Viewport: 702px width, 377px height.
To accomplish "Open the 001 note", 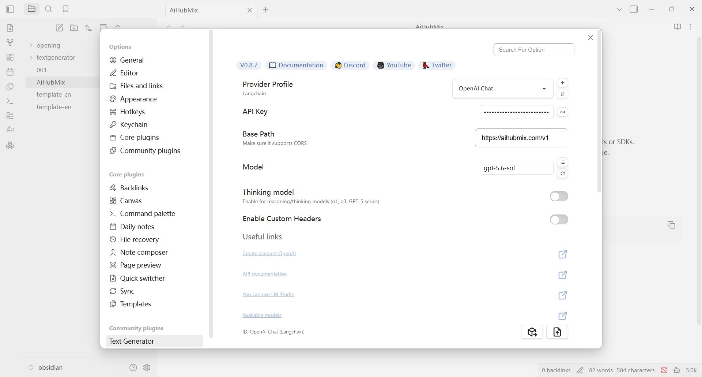I will point(42,70).
